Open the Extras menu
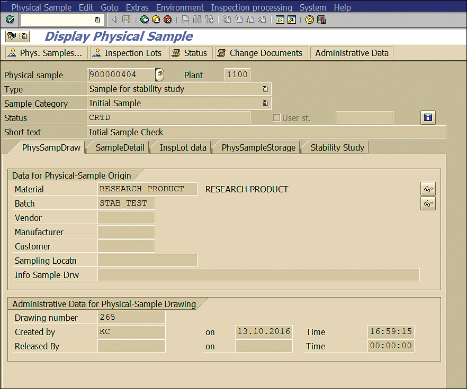This screenshot has width=467, height=389. point(137,7)
